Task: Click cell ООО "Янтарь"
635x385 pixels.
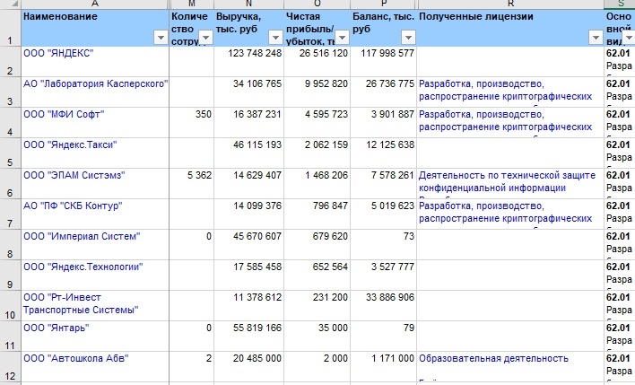Action: coord(95,336)
